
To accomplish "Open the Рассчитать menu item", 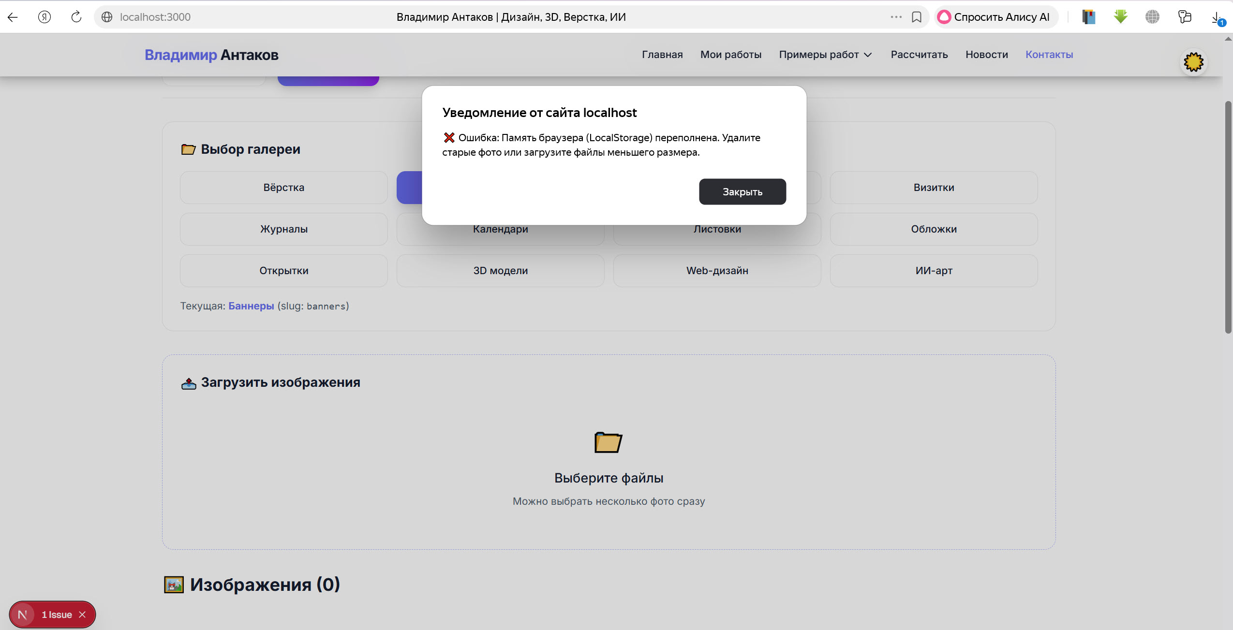I will point(919,55).
